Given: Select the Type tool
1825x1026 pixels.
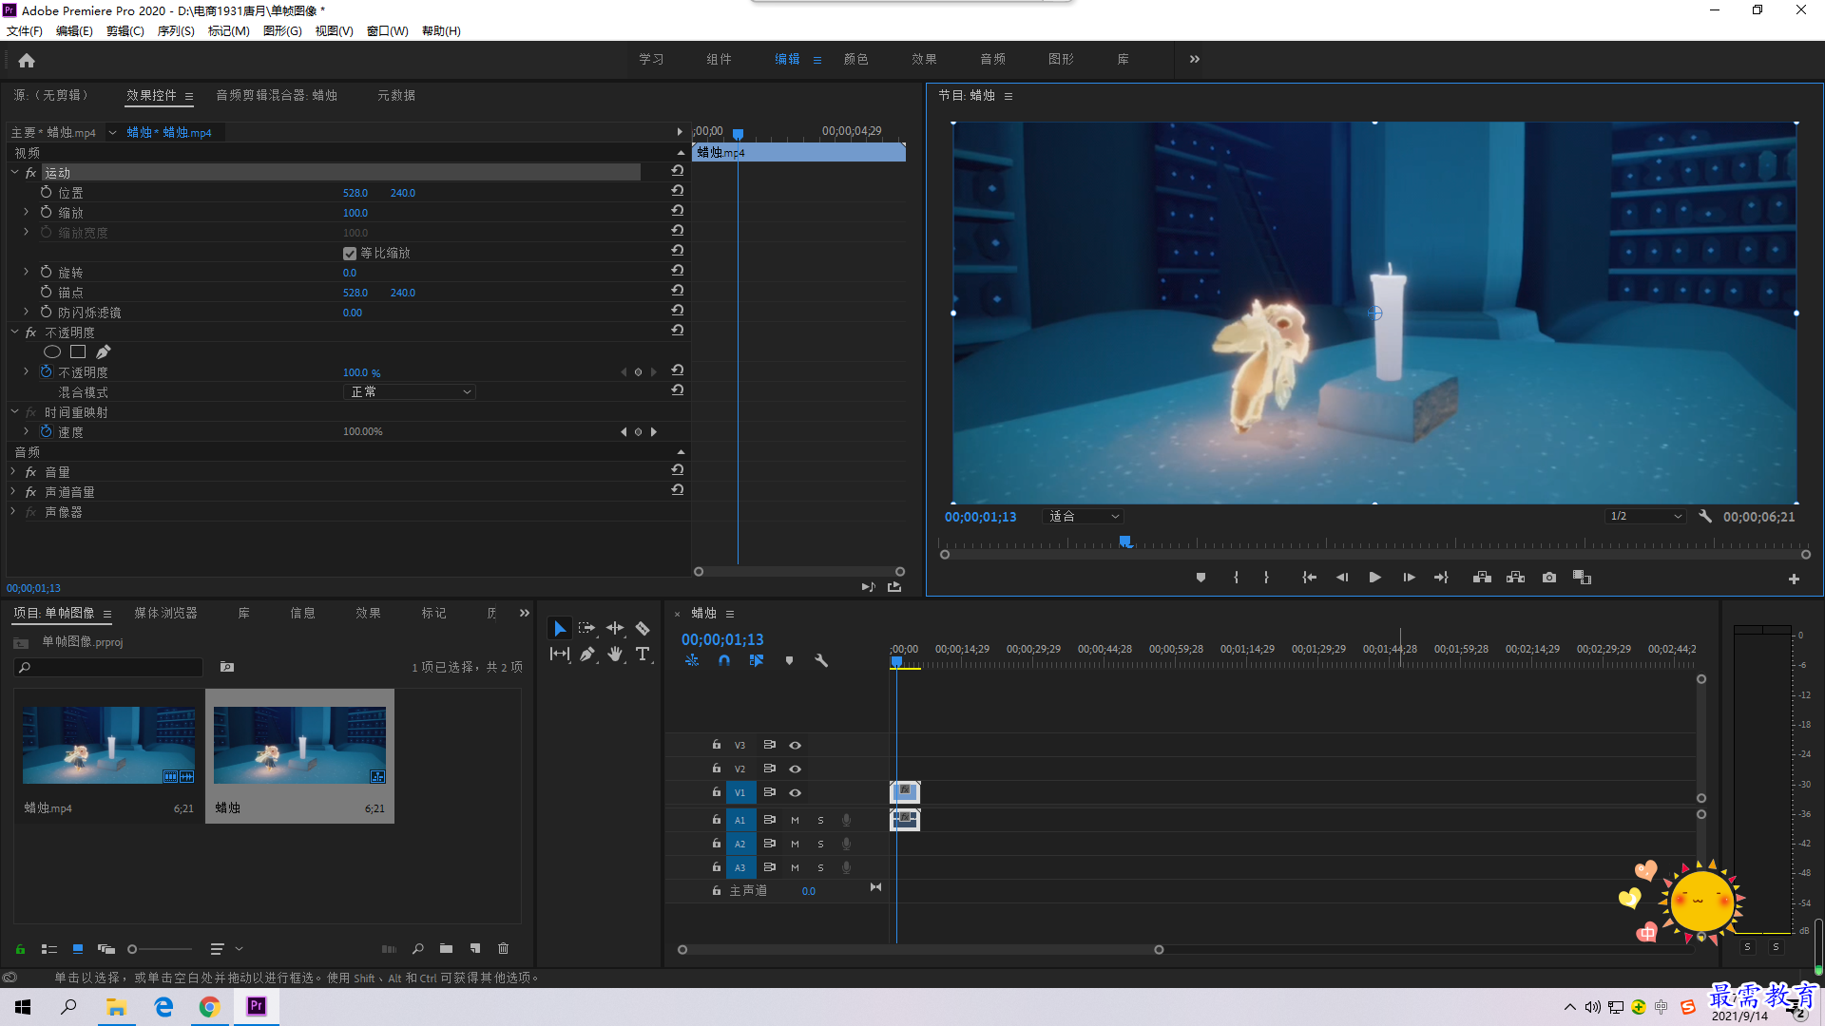Looking at the screenshot, I should click(x=643, y=654).
